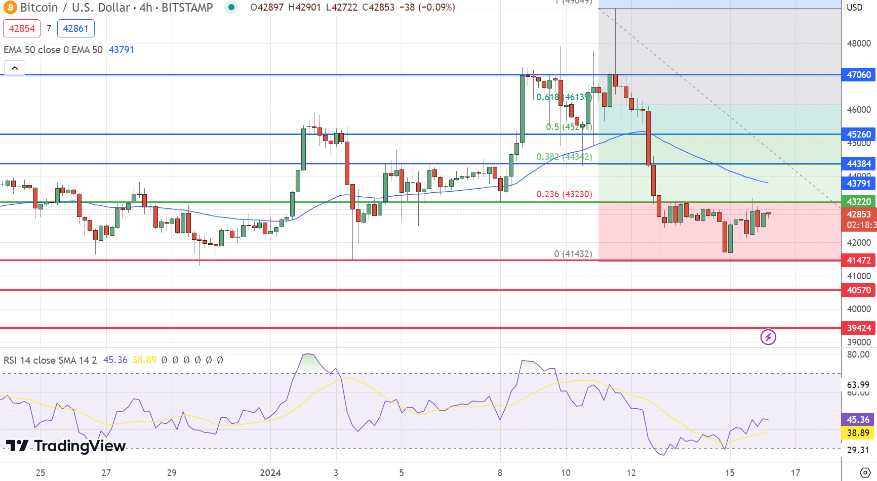
Task: Click the 48000 price axis tick
Action: [x=859, y=43]
